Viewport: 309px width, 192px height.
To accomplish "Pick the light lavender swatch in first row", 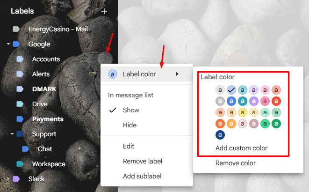I will (254, 90).
